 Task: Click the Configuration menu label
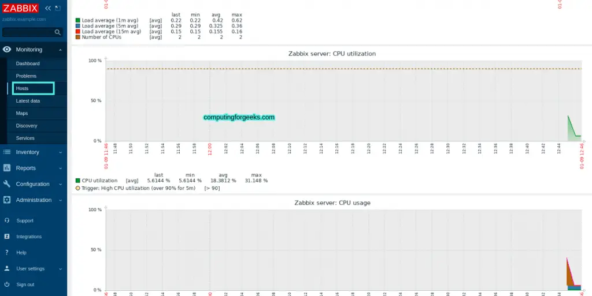(x=32, y=184)
